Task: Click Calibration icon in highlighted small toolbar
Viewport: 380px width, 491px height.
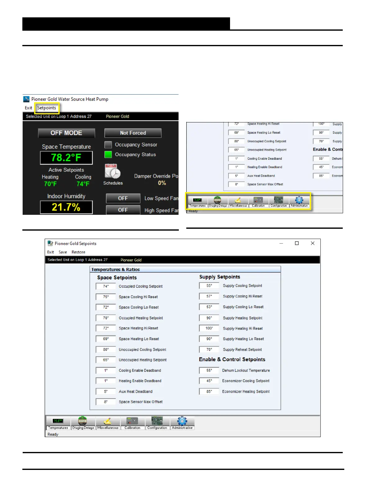Action: pos(258,202)
